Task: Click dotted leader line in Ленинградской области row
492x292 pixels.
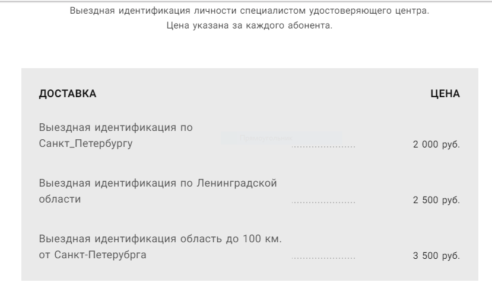Action: [x=323, y=203]
